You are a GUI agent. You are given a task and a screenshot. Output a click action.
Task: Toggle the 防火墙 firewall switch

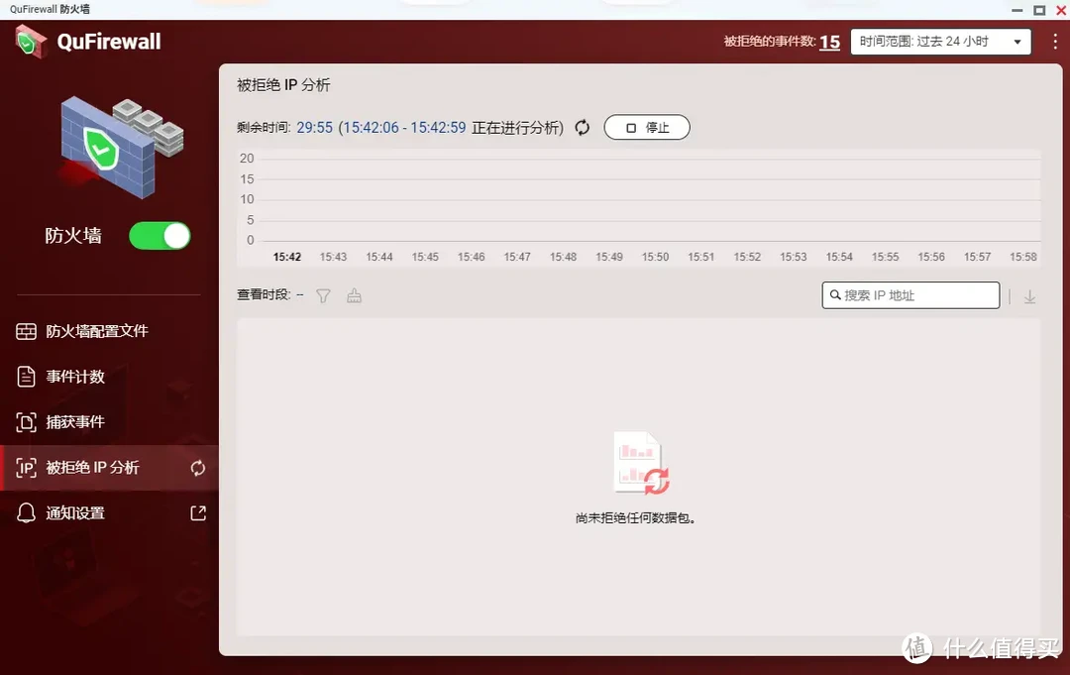160,236
